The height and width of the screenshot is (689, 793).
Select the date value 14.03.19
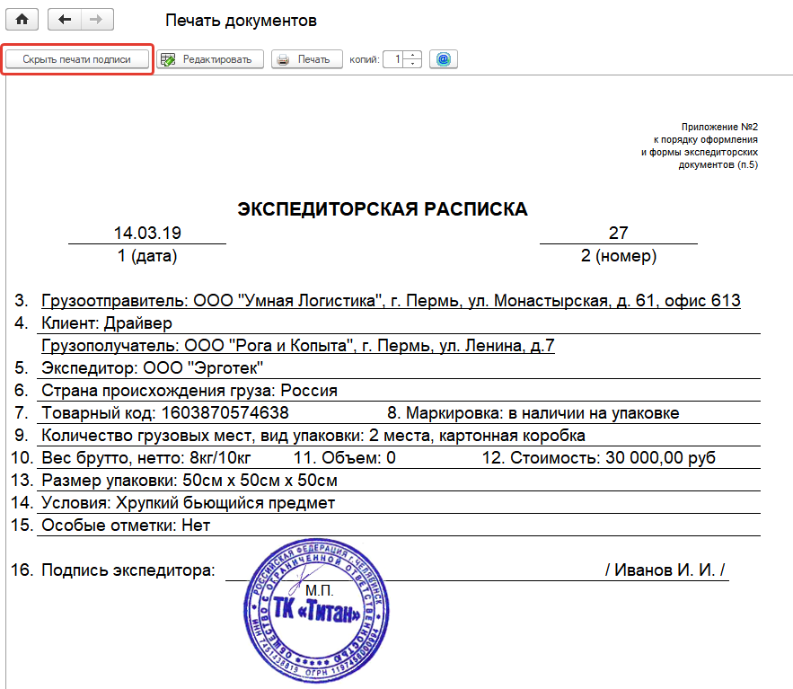(x=147, y=233)
